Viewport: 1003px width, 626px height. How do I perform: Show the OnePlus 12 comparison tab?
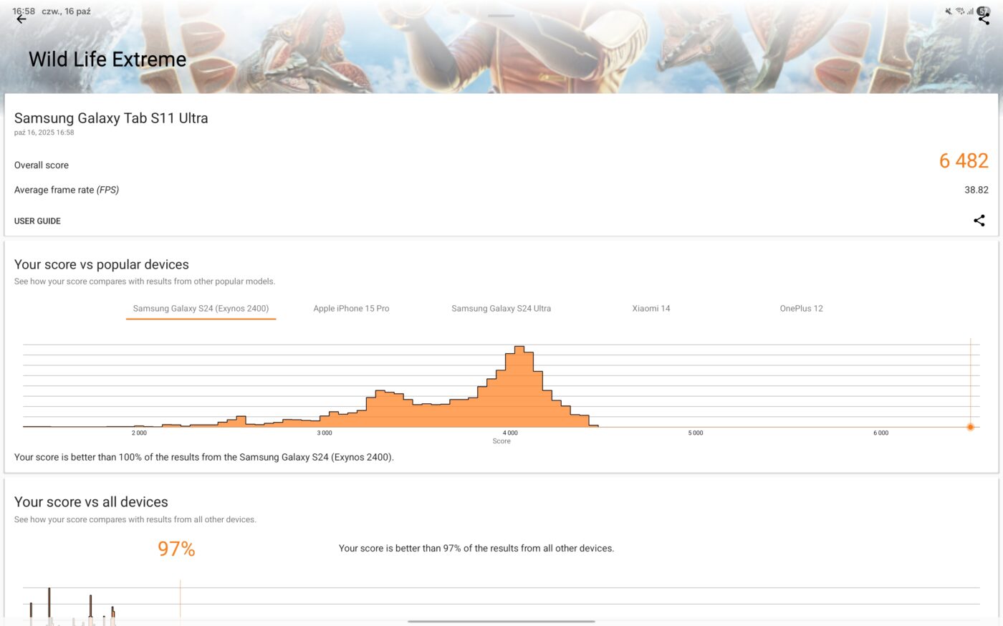coord(801,309)
